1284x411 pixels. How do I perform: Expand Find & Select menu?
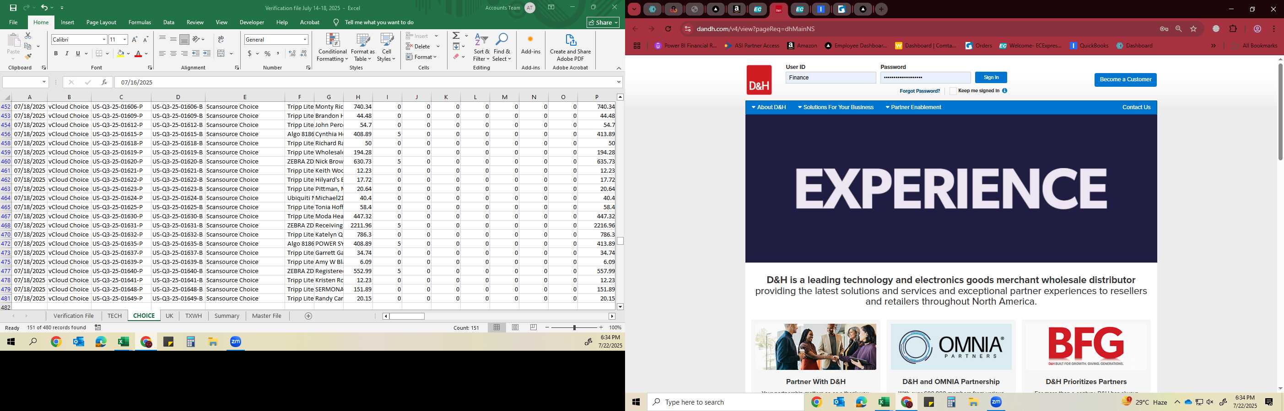point(502,48)
